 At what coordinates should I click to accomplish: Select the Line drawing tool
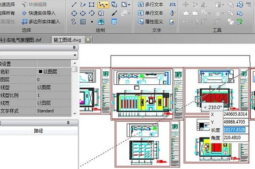[x=74, y=5]
